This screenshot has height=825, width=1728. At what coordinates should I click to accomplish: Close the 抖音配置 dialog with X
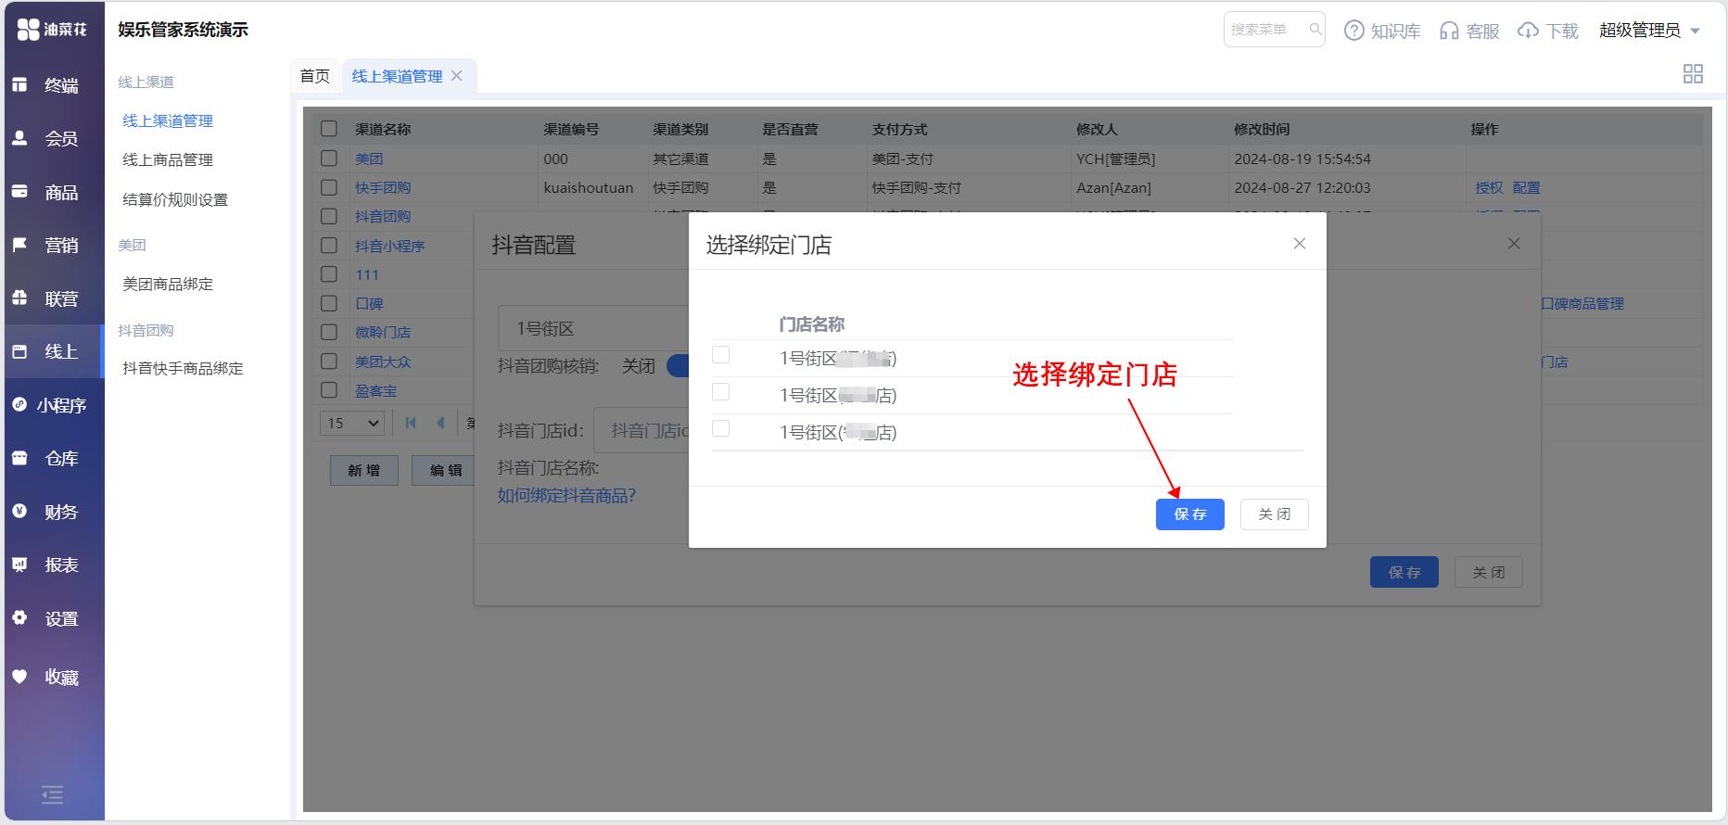click(x=1514, y=243)
